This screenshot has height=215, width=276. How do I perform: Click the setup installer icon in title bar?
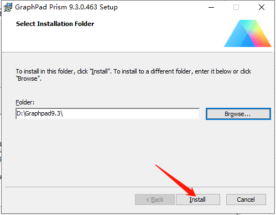coord(8,7)
